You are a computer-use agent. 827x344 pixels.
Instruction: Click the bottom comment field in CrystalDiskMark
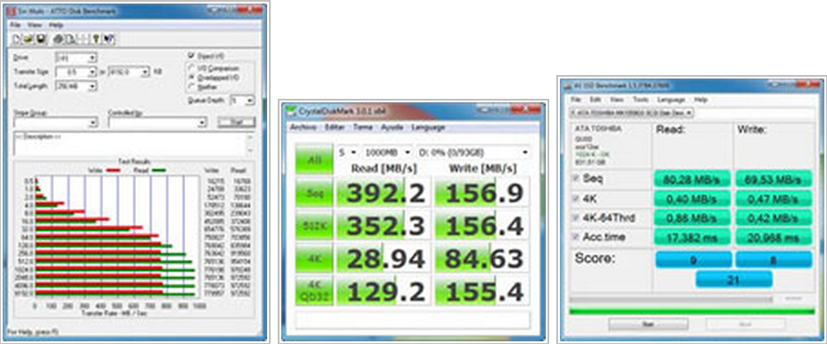[x=413, y=319]
